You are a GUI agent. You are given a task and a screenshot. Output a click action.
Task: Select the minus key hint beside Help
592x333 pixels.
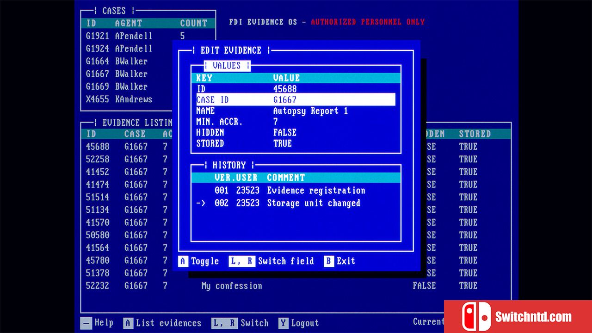coord(86,323)
